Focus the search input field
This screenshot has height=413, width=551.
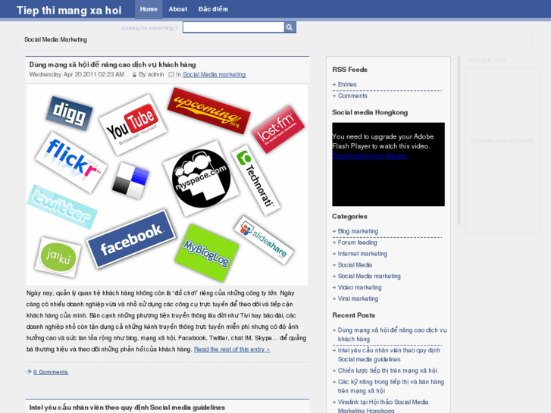[233, 27]
